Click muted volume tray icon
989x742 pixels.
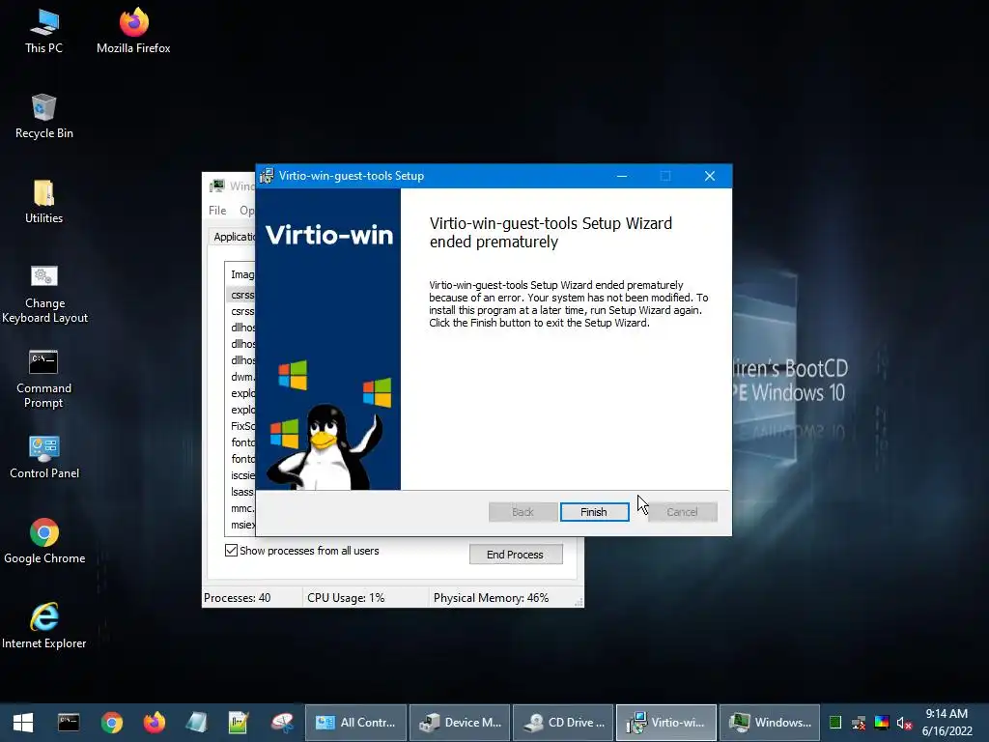pos(904,723)
